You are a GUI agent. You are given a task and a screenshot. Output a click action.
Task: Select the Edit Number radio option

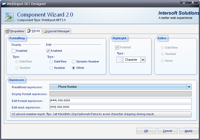click(x=51, y=68)
